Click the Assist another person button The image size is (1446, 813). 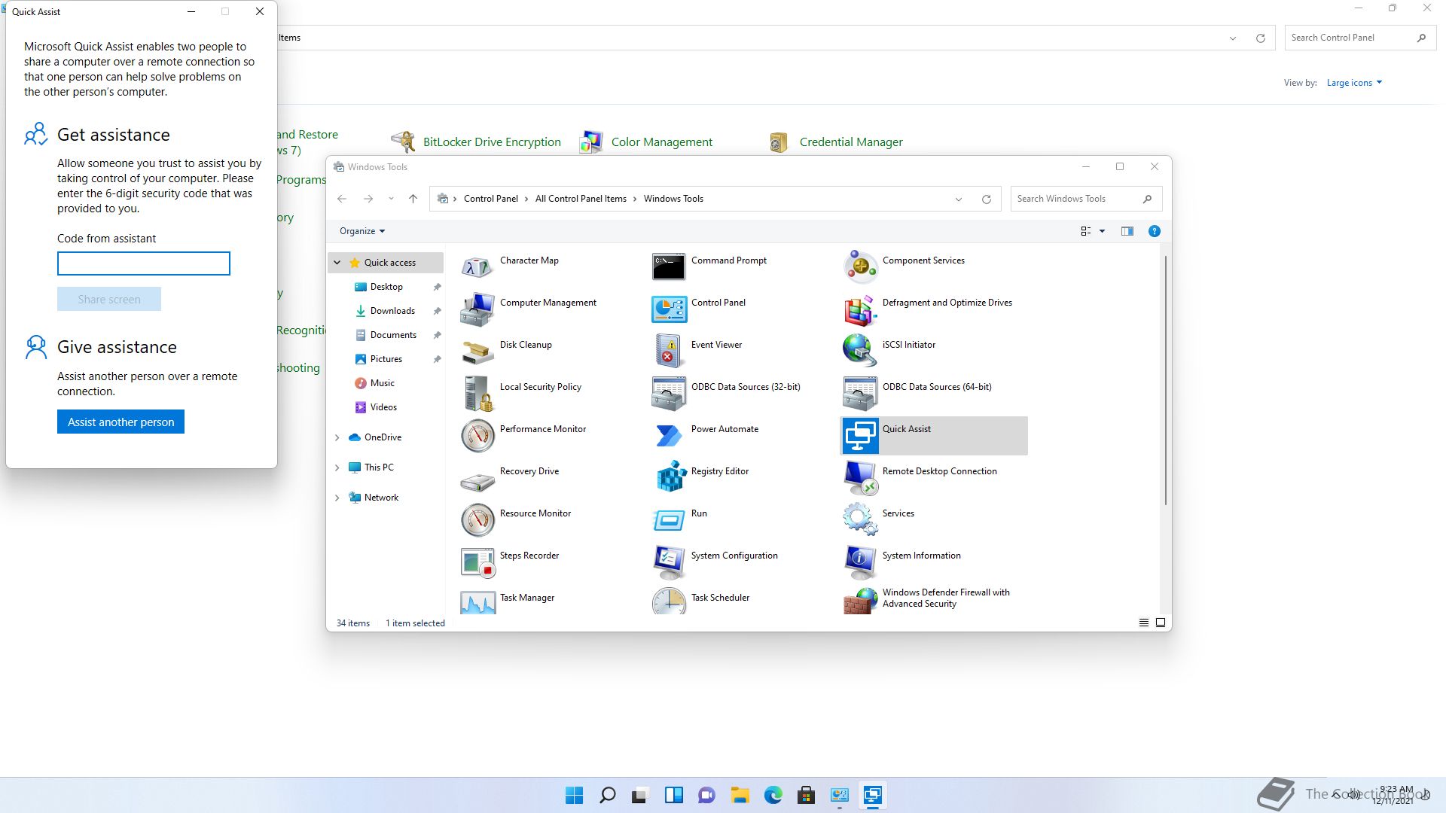pos(120,422)
